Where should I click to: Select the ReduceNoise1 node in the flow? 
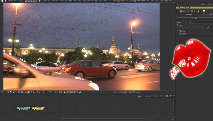tap(37, 108)
